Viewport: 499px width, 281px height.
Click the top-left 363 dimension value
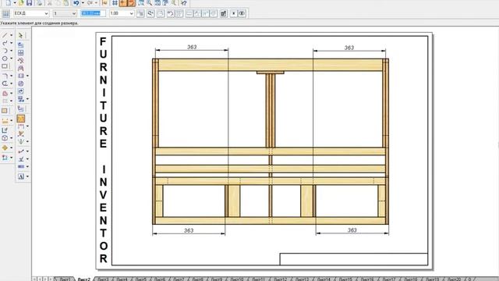click(x=192, y=47)
